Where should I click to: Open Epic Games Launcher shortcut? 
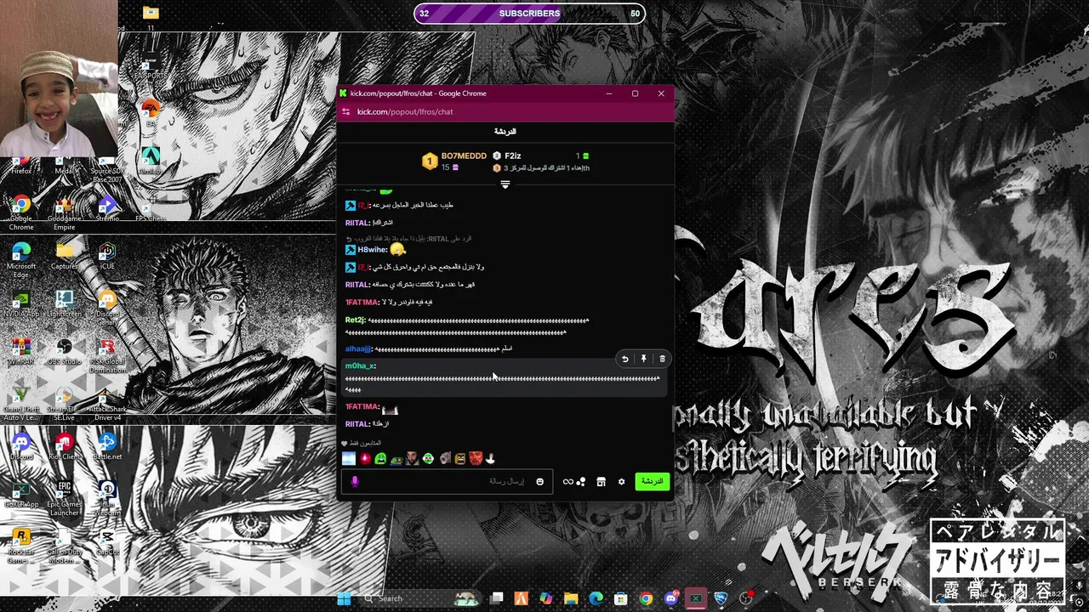click(x=65, y=498)
